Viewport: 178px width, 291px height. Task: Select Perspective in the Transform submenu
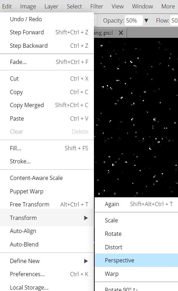point(136,260)
